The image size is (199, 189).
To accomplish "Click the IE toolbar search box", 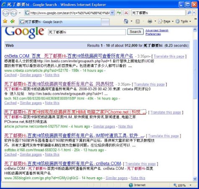I will tap(158, 13).
